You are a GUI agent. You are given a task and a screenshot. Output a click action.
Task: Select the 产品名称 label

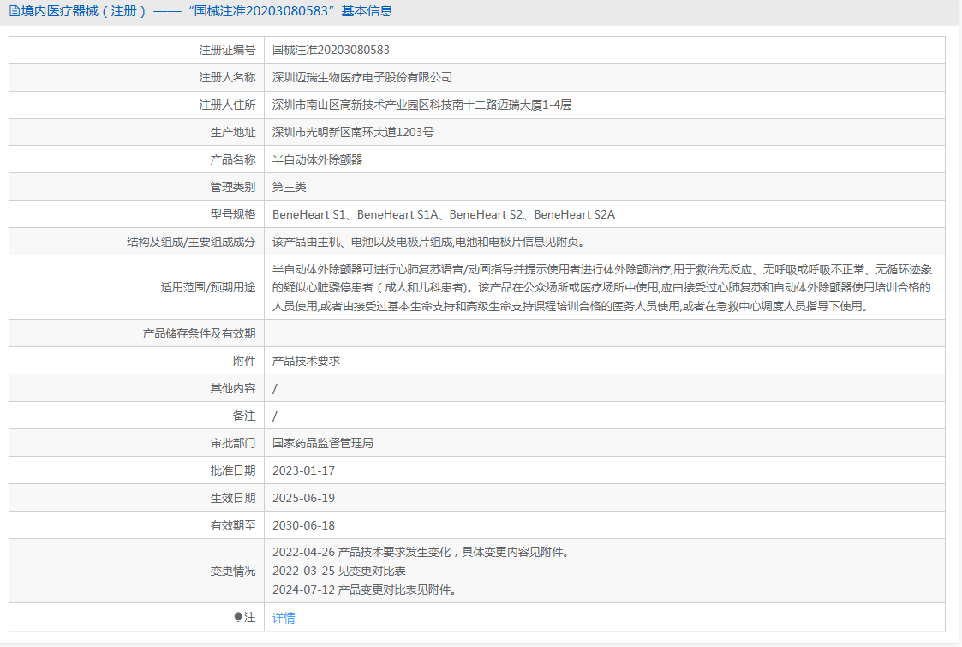click(x=232, y=159)
